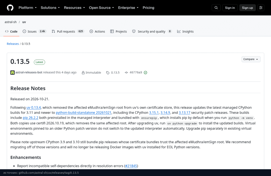Open the Pricing page

click(148, 8)
